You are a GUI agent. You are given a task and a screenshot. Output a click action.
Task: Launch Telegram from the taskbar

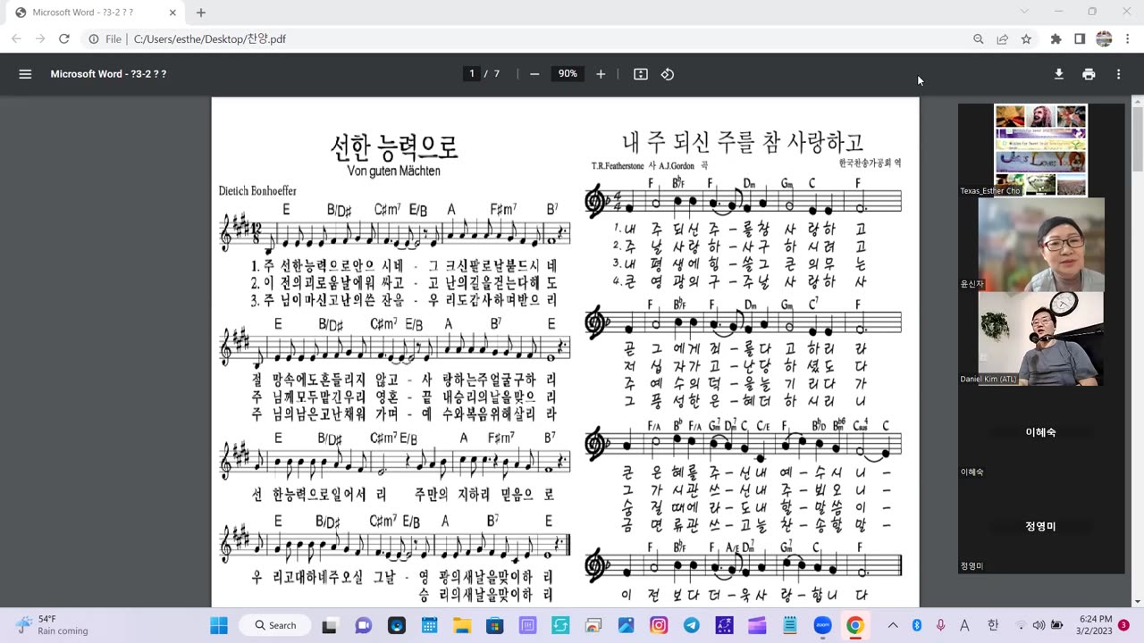[x=692, y=625]
